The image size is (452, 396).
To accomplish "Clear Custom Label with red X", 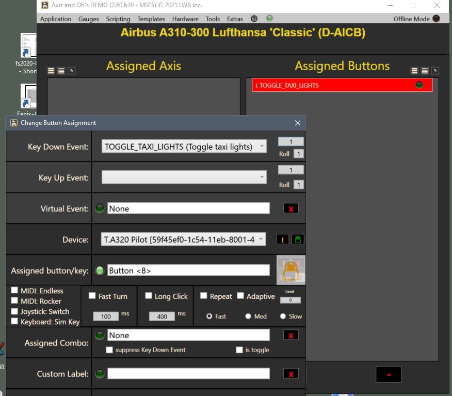I will tap(291, 374).
